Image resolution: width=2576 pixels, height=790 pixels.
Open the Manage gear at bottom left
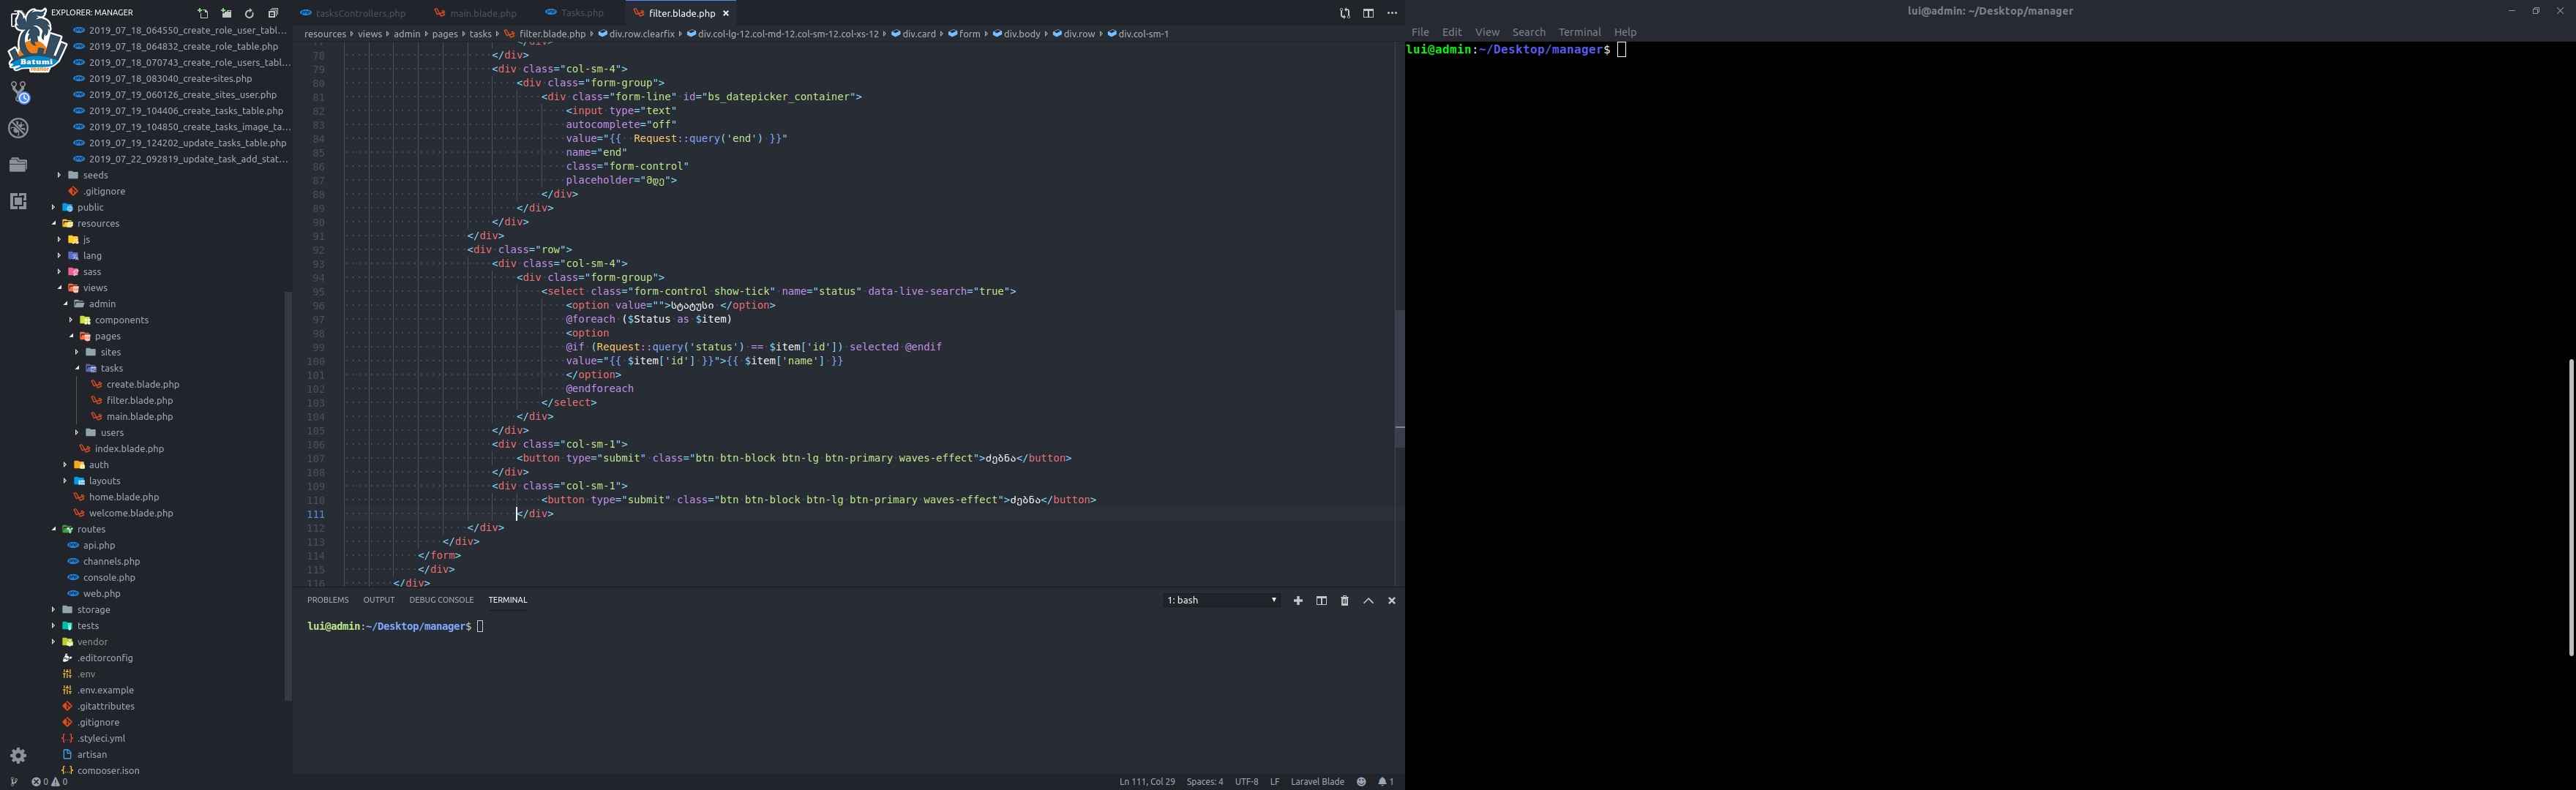[x=18, y=755]
